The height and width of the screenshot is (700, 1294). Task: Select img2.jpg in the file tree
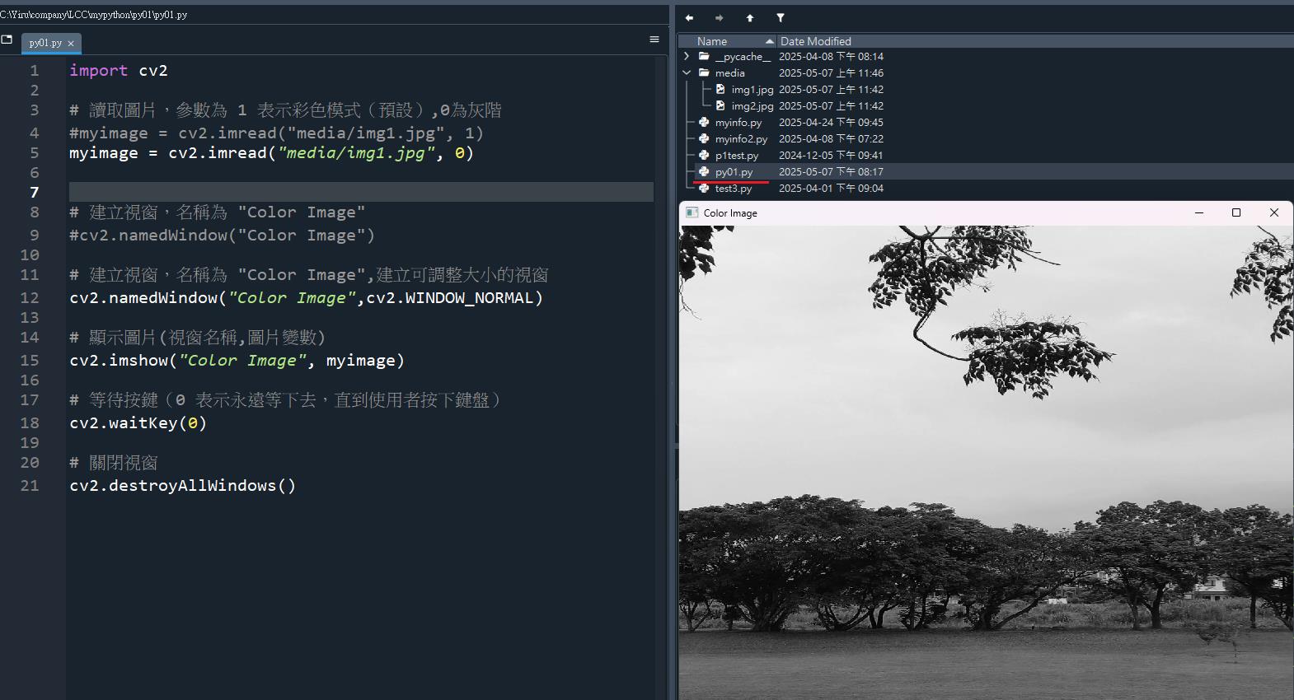(x=752, y=106)
